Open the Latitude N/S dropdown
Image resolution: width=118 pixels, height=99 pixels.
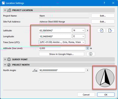click(x=79, y=30)
